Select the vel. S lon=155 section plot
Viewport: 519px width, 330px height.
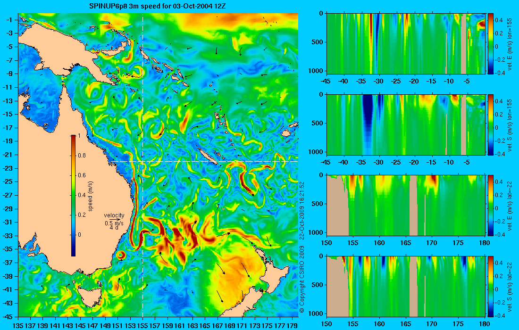[x=406, y=124]
